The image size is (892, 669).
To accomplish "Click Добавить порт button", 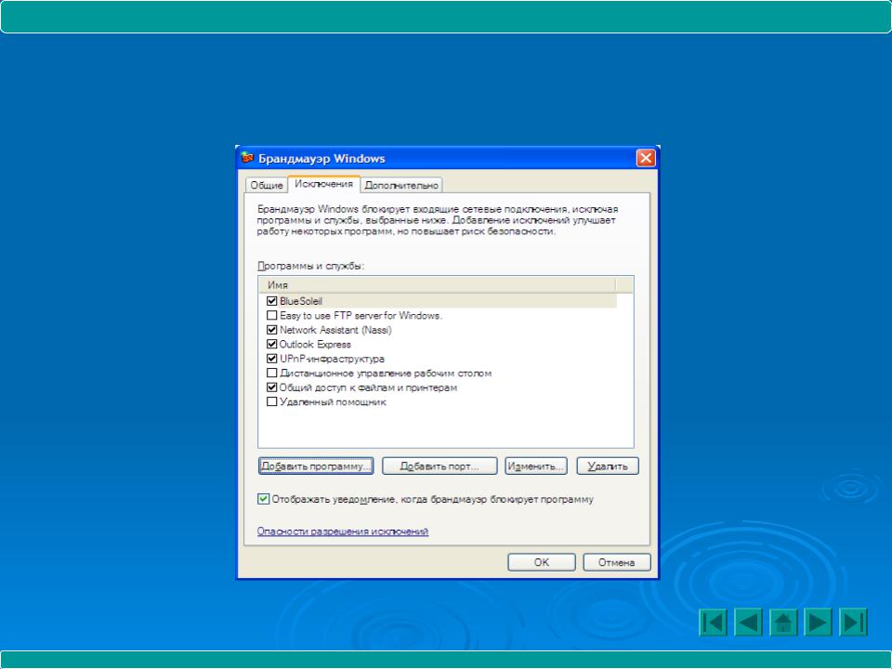I will [439, 466].
